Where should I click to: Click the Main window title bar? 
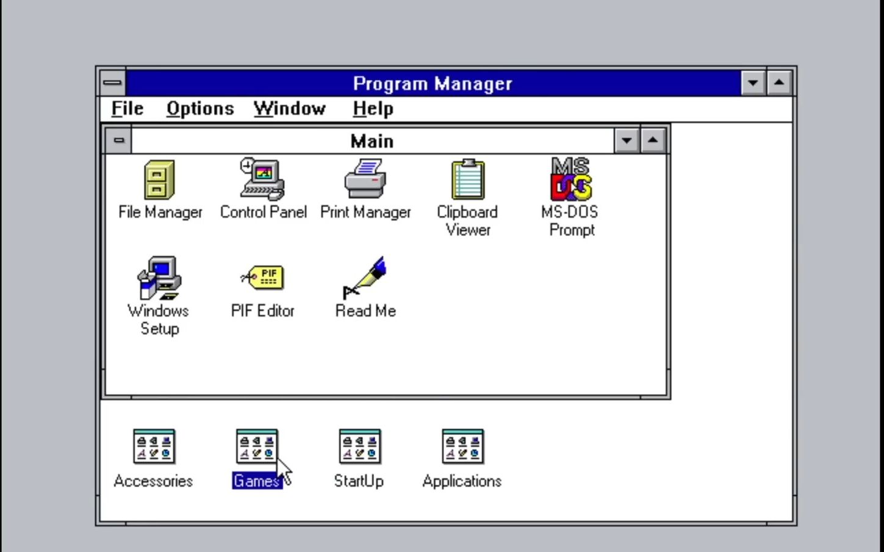373,141
